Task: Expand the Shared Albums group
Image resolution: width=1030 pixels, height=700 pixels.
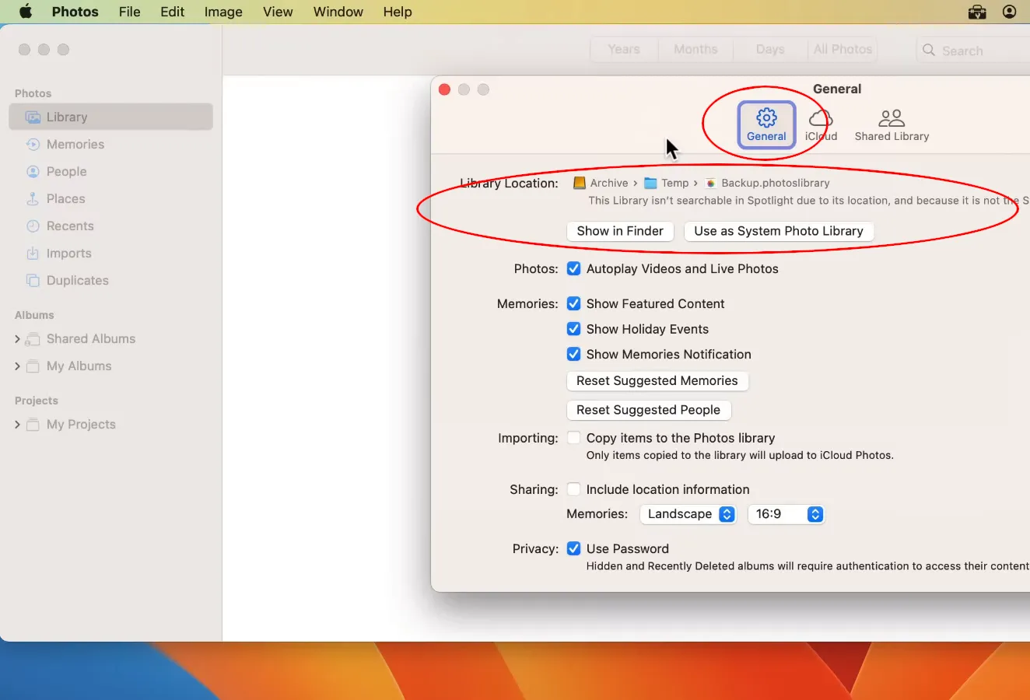Action: click(x=18, y=339)
